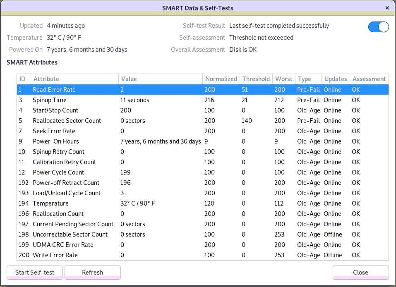This screenshot has height=287, width=396.
Task: Select the Calibration Retry Count row
Action: point(202,162)
